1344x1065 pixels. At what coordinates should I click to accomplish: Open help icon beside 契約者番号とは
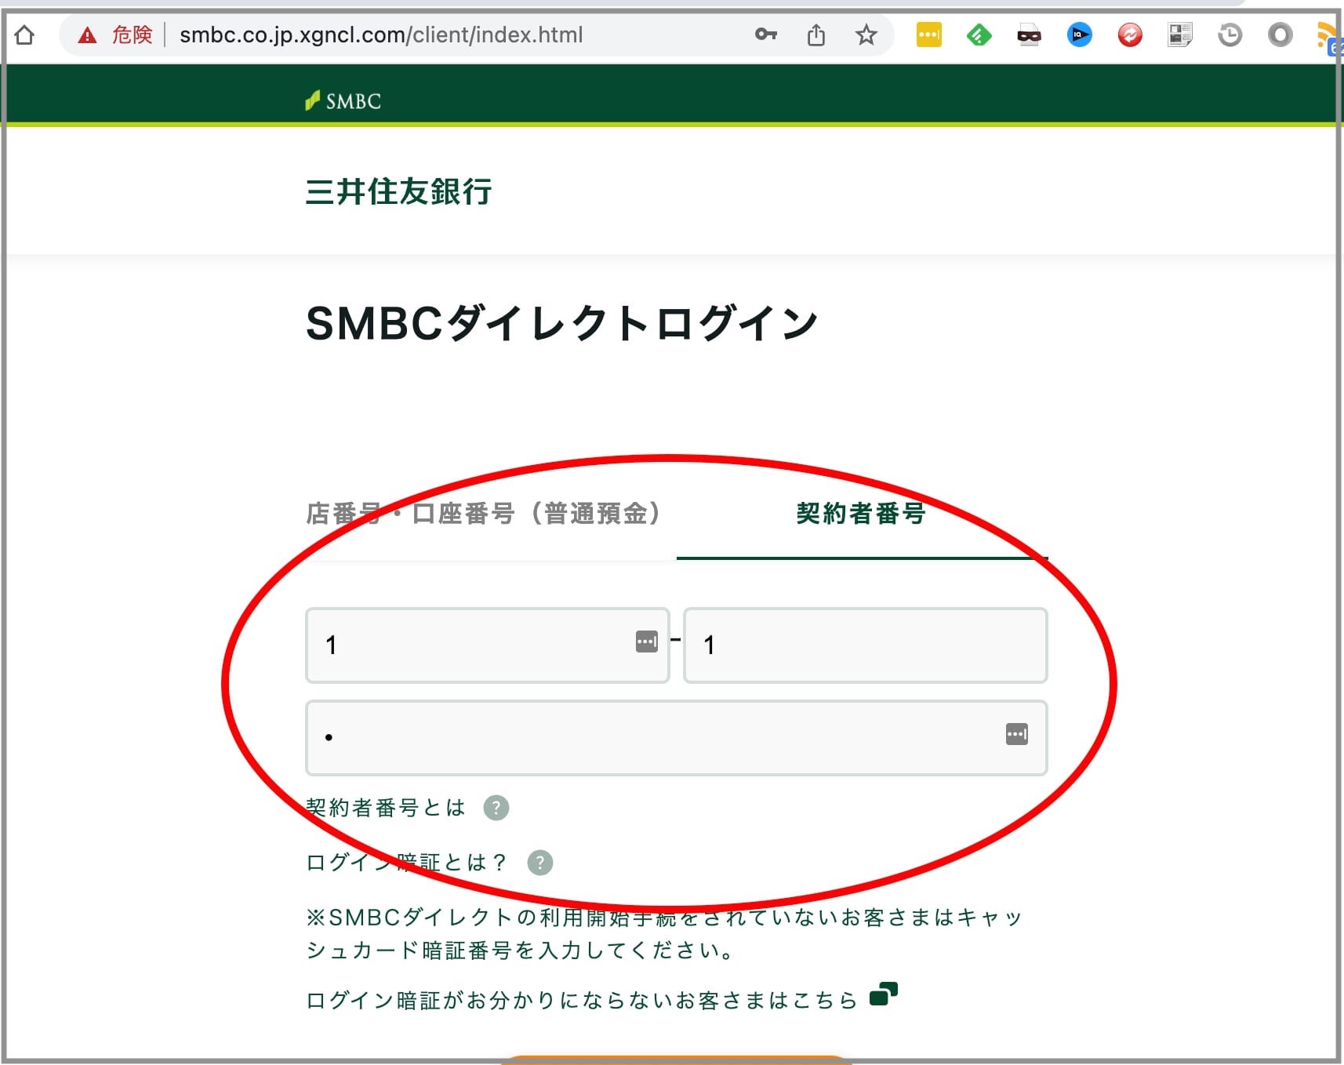pos(496,808)
